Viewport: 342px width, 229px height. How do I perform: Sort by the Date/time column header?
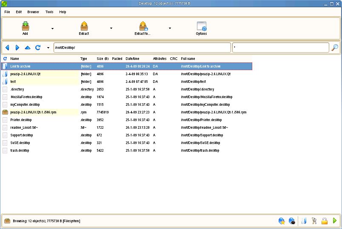[132, 59]
